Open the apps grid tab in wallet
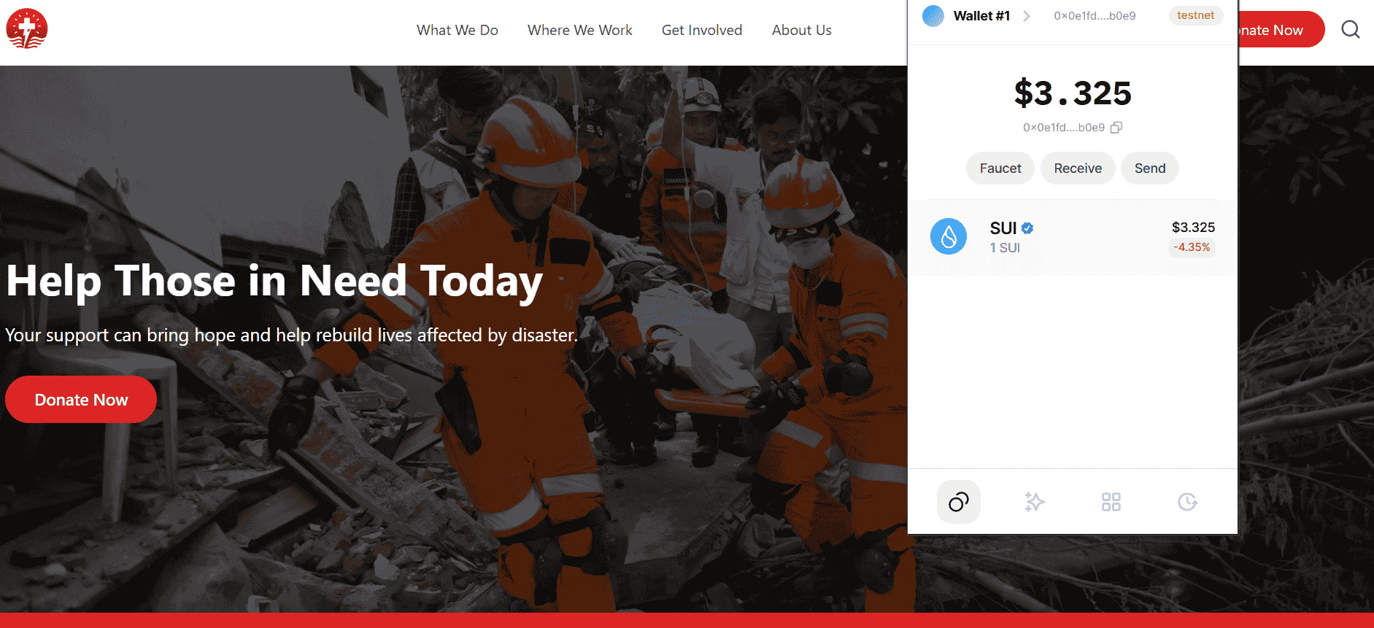Image resolution: width=1374 pixels, height=628 pixels. [x=1111, y=502]
